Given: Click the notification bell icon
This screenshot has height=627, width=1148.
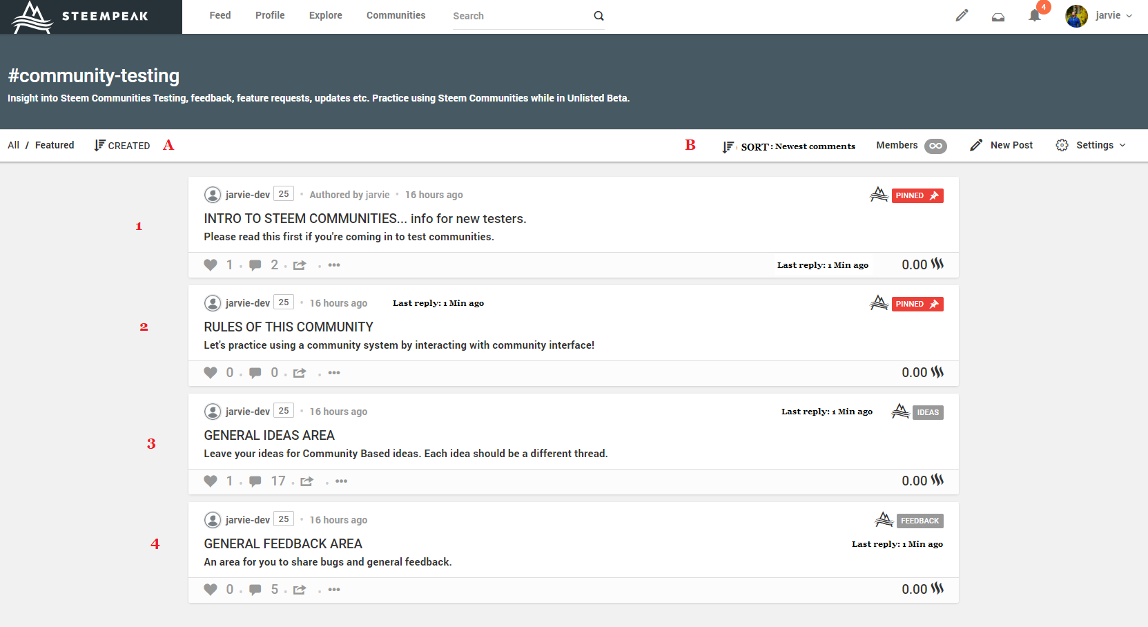Looking at the screenshot, I should pyautogui.click(x=1034, y=16).
